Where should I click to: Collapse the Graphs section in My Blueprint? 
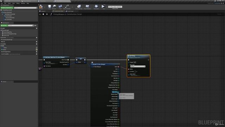pos(1,28)
